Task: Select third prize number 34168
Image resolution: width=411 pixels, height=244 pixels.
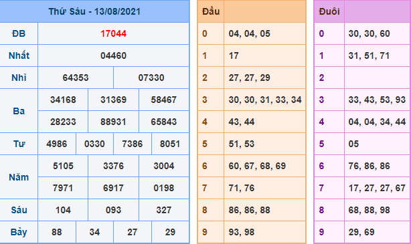Action: (63, 100)
